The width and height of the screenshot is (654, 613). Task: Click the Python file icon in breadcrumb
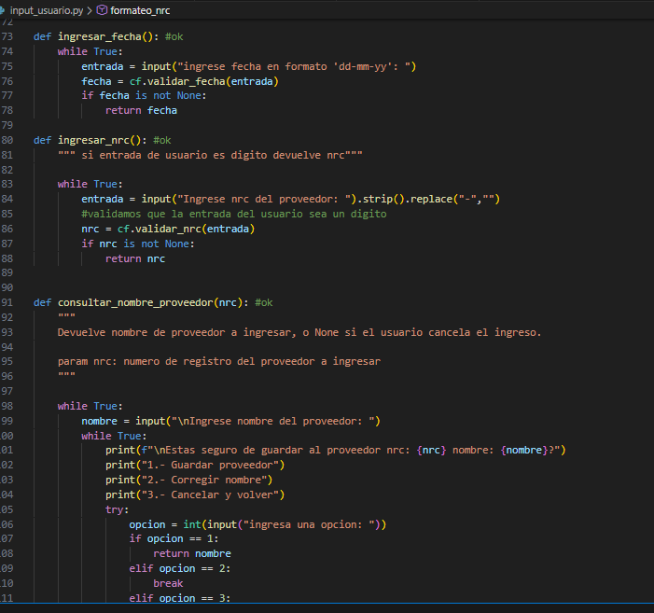click(3, 9)
